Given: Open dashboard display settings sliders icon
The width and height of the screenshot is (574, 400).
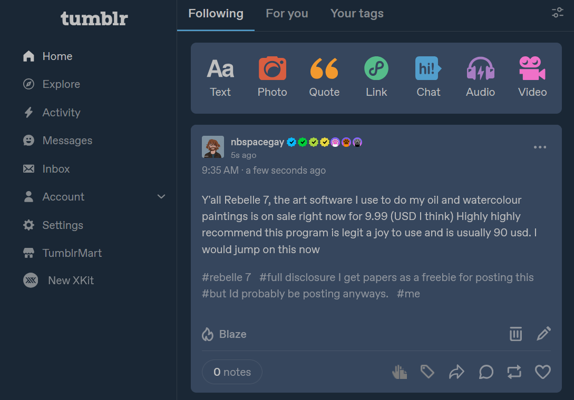Looking at the screenshot, I should (x=558, y=13).
